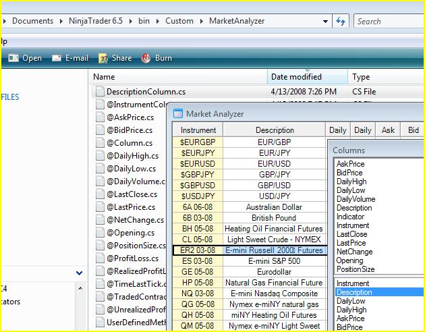Expand the arrow after Custom breadcrumb
Viewport: 425px width, 332px height.
pos(201,21)
